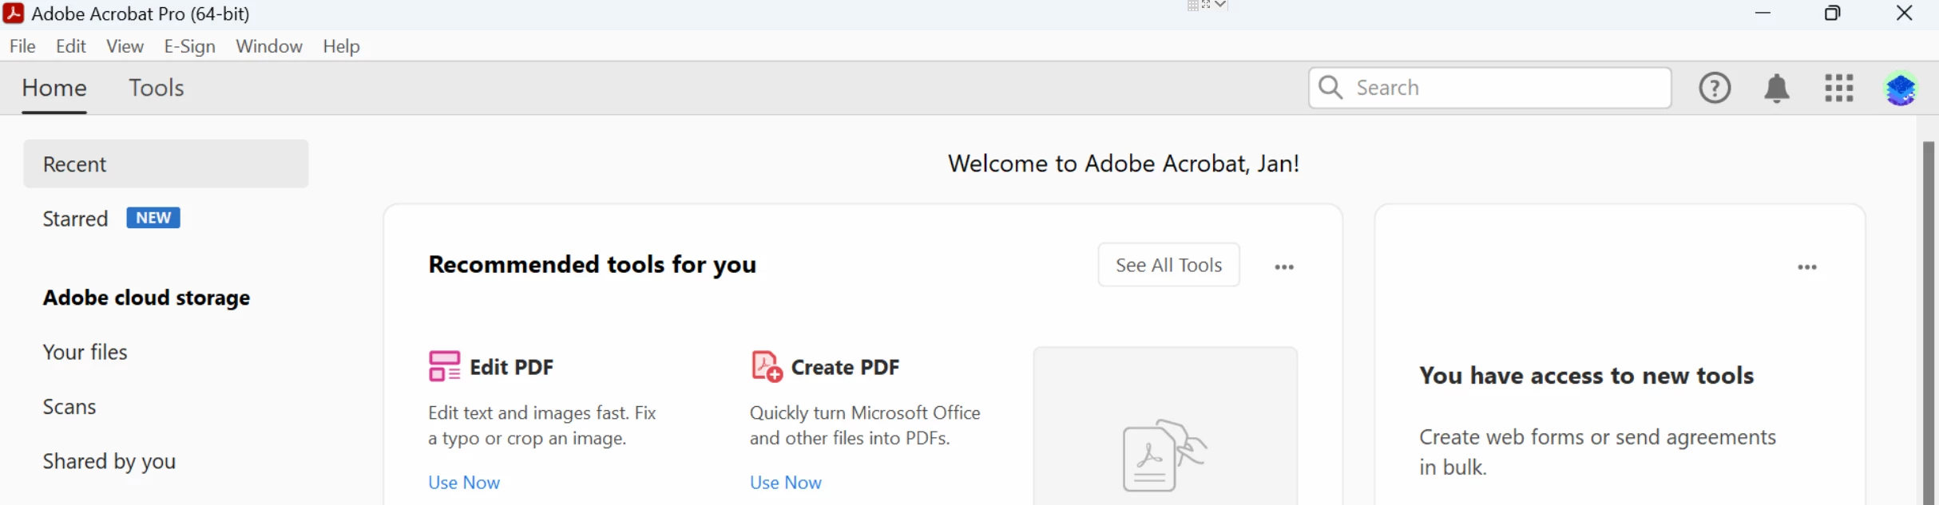The height and width of the screenshot is (505, 1939).
Task: Click the Edit PDF tool icon
Action: point(444,366)
